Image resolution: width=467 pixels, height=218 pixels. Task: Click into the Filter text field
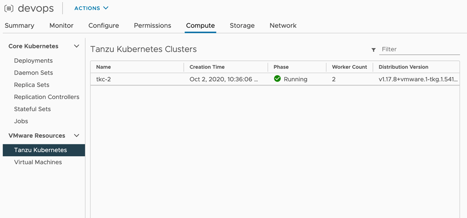coord(419,49)
